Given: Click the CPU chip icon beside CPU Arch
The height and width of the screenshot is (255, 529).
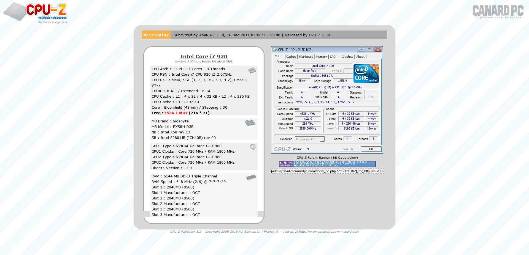Looking at the screenshot, I should pyautogui.click(x=252, y=70).
